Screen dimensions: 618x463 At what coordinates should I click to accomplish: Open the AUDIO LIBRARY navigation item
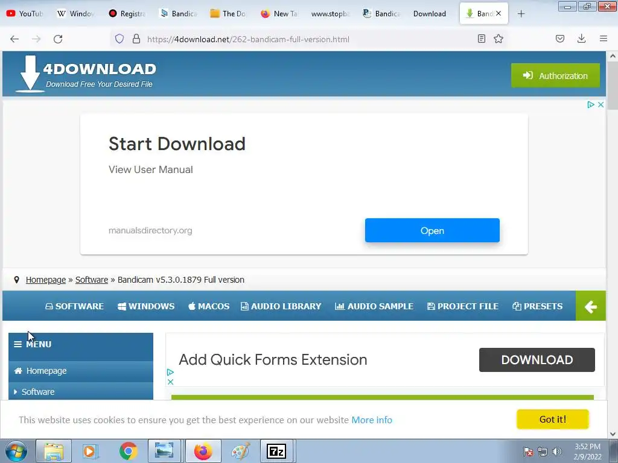tap(281, 306)
